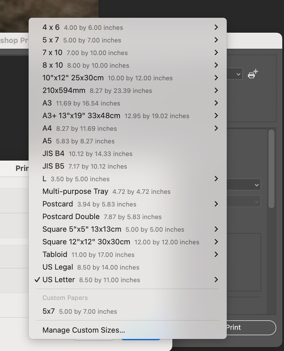The image size is (284, 351).
Task: Open the dimmed dropdown below the scrollbar
Action: pyautogui.click(x=256, y=201)
